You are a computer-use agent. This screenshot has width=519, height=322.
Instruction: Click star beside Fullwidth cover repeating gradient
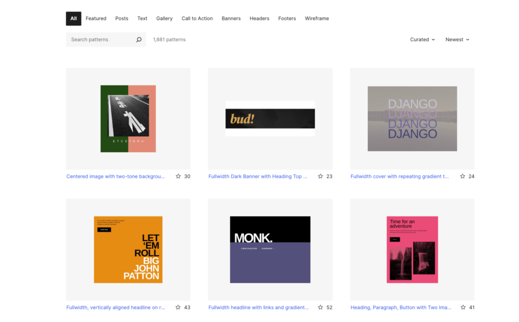coord(462,176)
